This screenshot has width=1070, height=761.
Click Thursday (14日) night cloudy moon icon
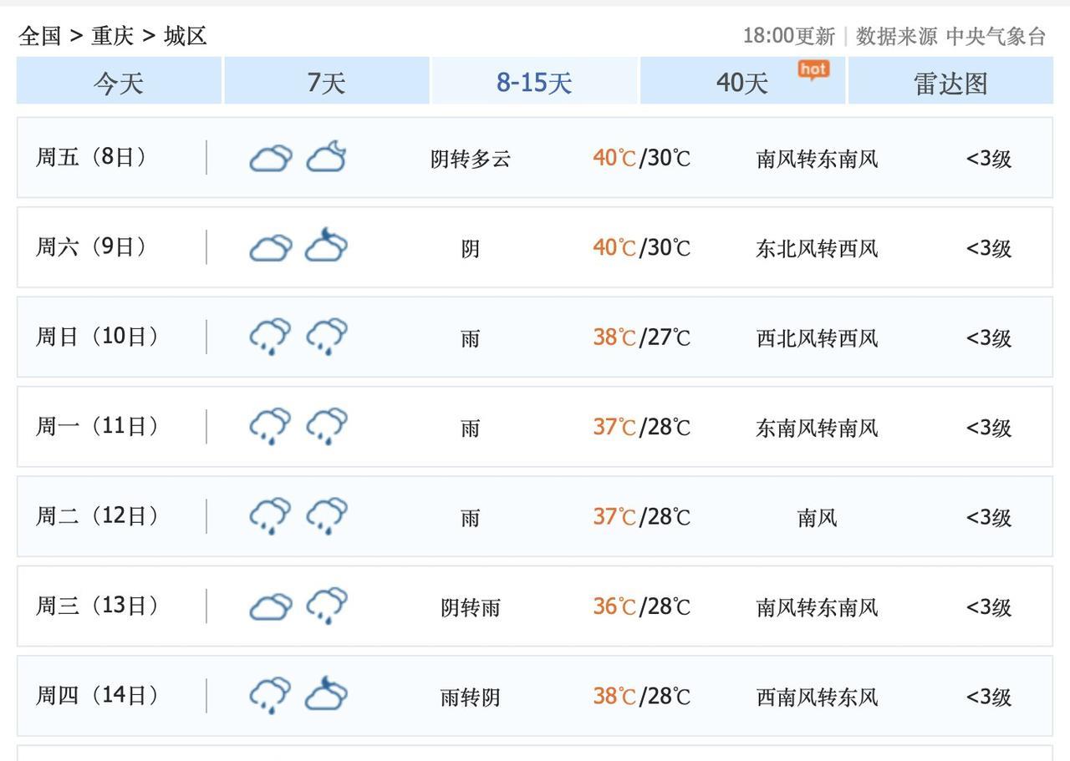326,695
